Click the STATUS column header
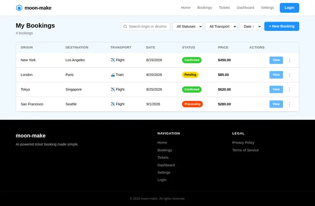315x206 pixels. click(x=189, y=48)
